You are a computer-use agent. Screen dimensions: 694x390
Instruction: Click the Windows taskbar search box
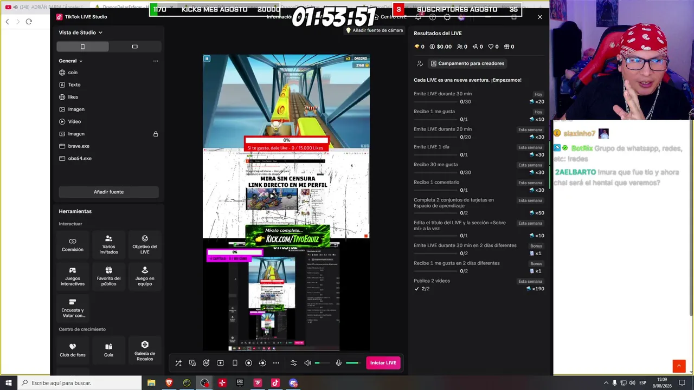(80, 383)
